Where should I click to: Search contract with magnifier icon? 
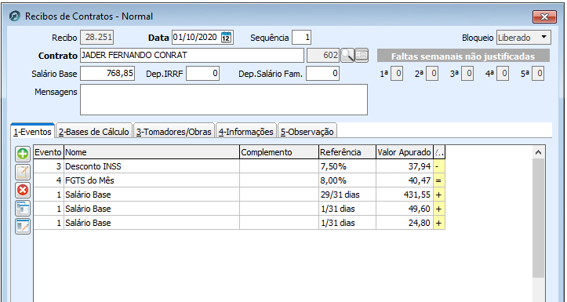pos(347,56)
